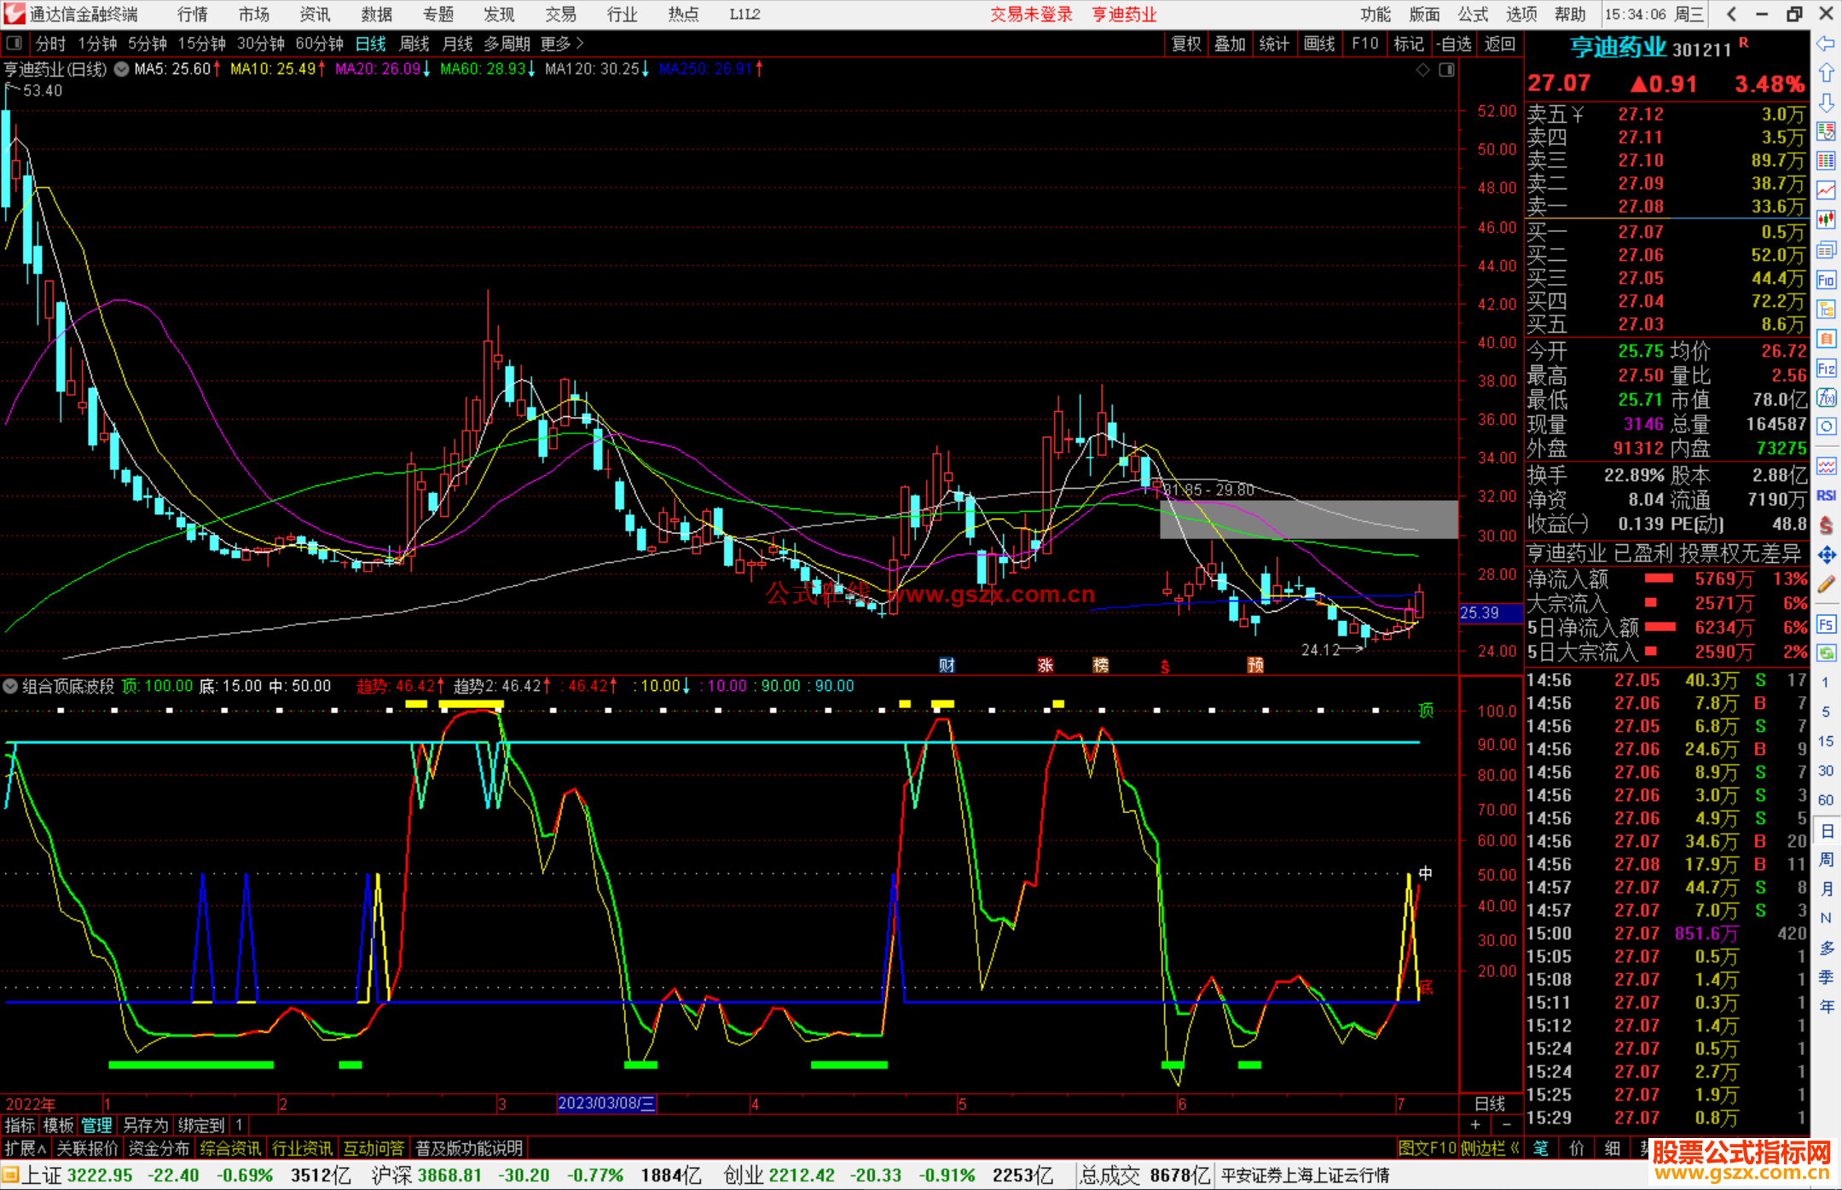Viewport: 1842px width, 1190px height.
Task: Click the gray 31.85-29.80 gap rectangle
Action: pos(1308,519)
